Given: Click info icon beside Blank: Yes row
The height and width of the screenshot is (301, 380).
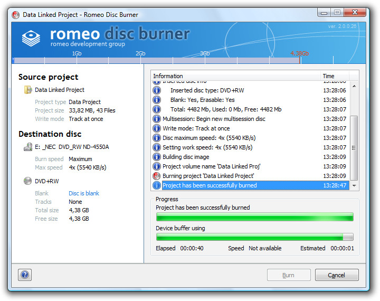Looking at the screenshot, I should coord(157,100).
